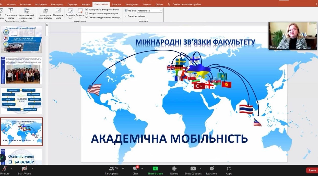318x176 pixels.
Task: Open the Apps icon in Zoom toolbar
Action: point(229,169)
